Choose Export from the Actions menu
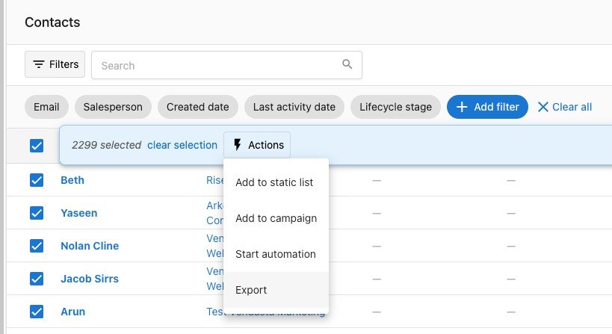Screen dimensions: 612x334 (x=251, y=290)
